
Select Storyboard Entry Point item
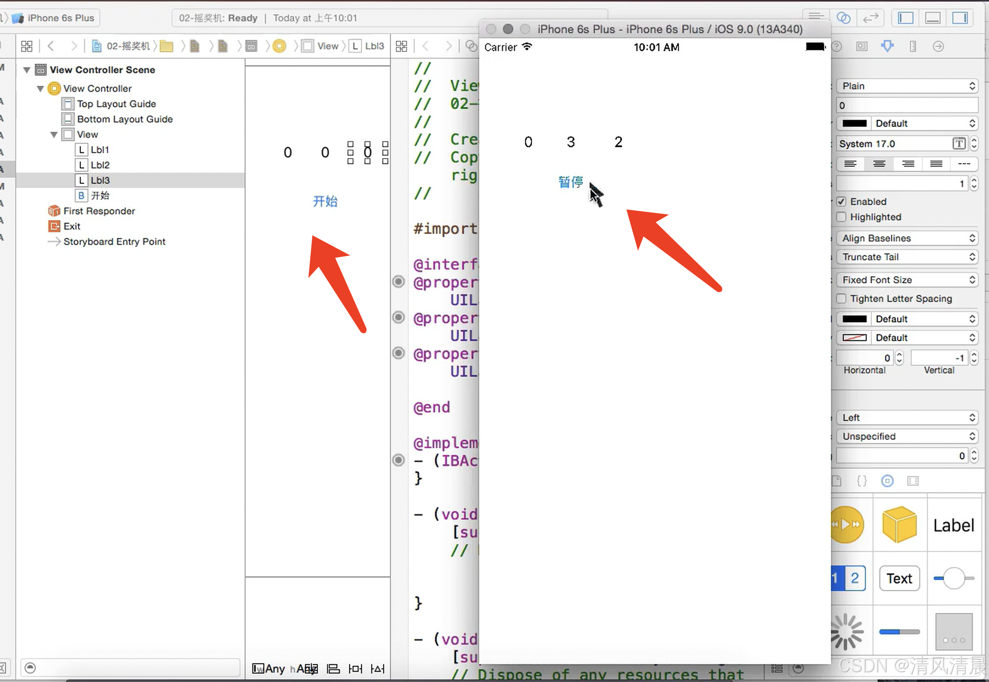click(114, 242)
